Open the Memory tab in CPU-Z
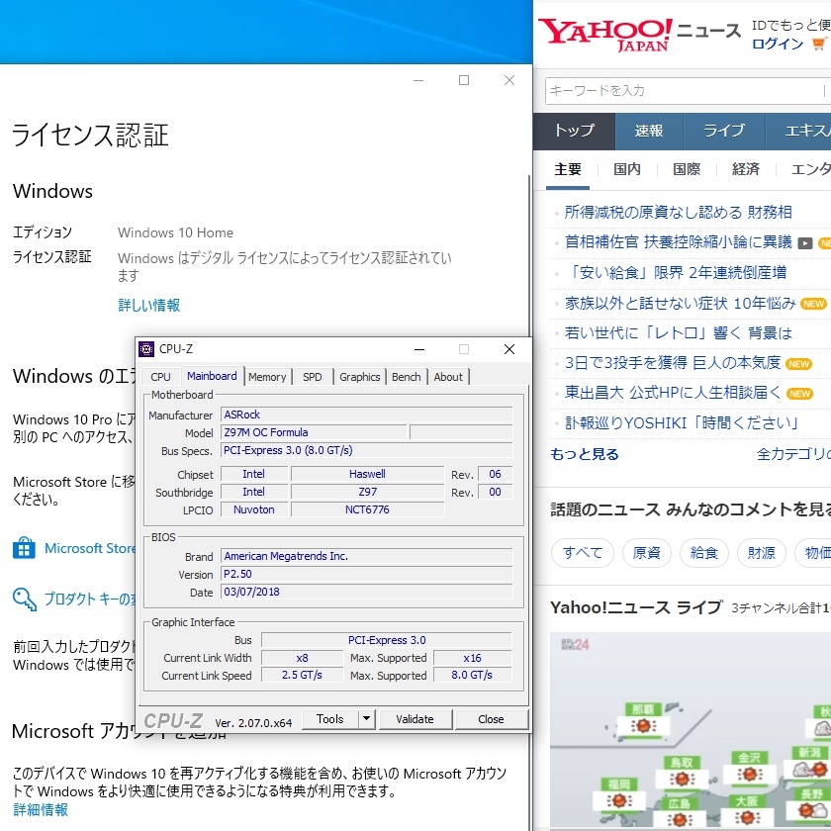The width and height of the screenshot is (831, 831). pyautogui.click(x=267, y=377)
